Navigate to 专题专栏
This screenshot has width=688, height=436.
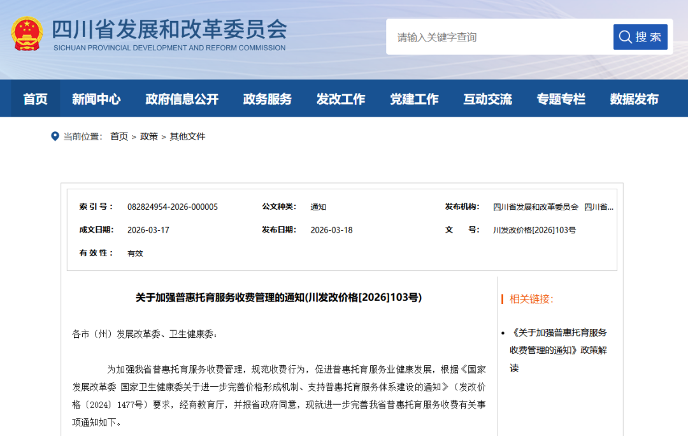tap(561, 99)
